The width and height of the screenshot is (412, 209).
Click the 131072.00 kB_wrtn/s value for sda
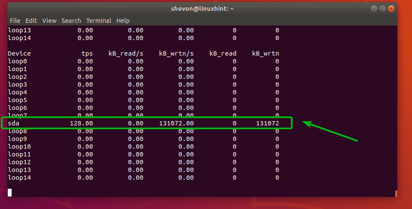[x=177, y=123]
